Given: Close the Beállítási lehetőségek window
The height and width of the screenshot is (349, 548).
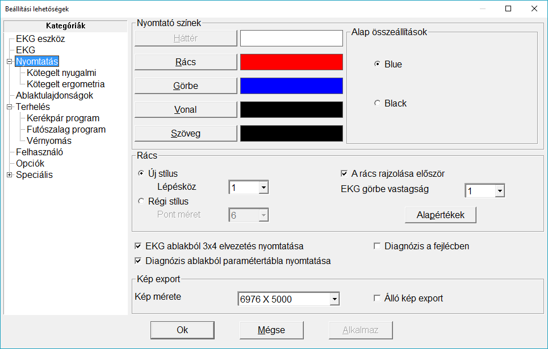Looking at the screenshot, I should (534, 8).
